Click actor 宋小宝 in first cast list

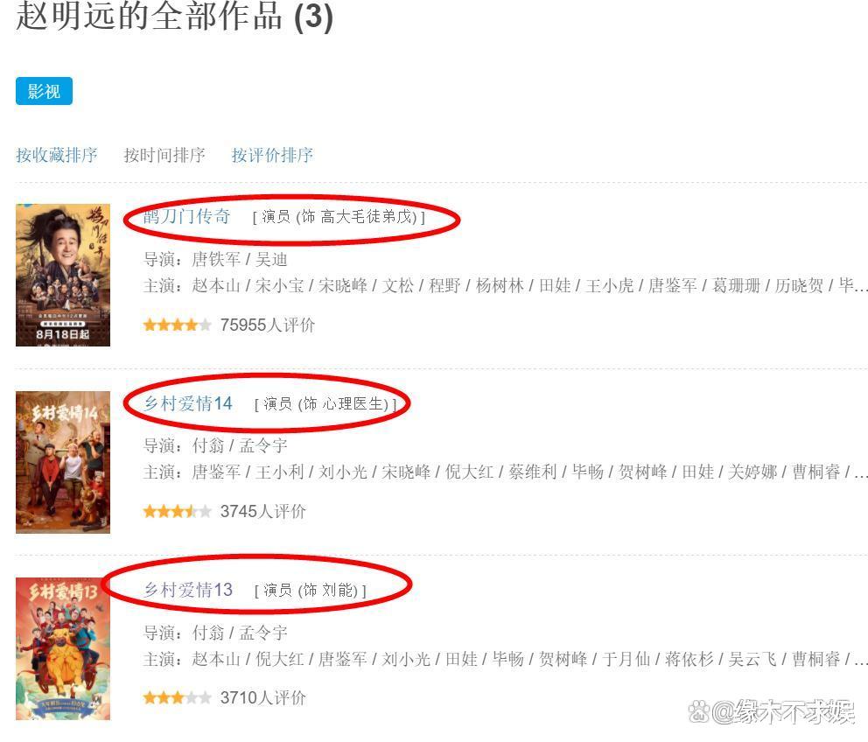tap(279, 286)
